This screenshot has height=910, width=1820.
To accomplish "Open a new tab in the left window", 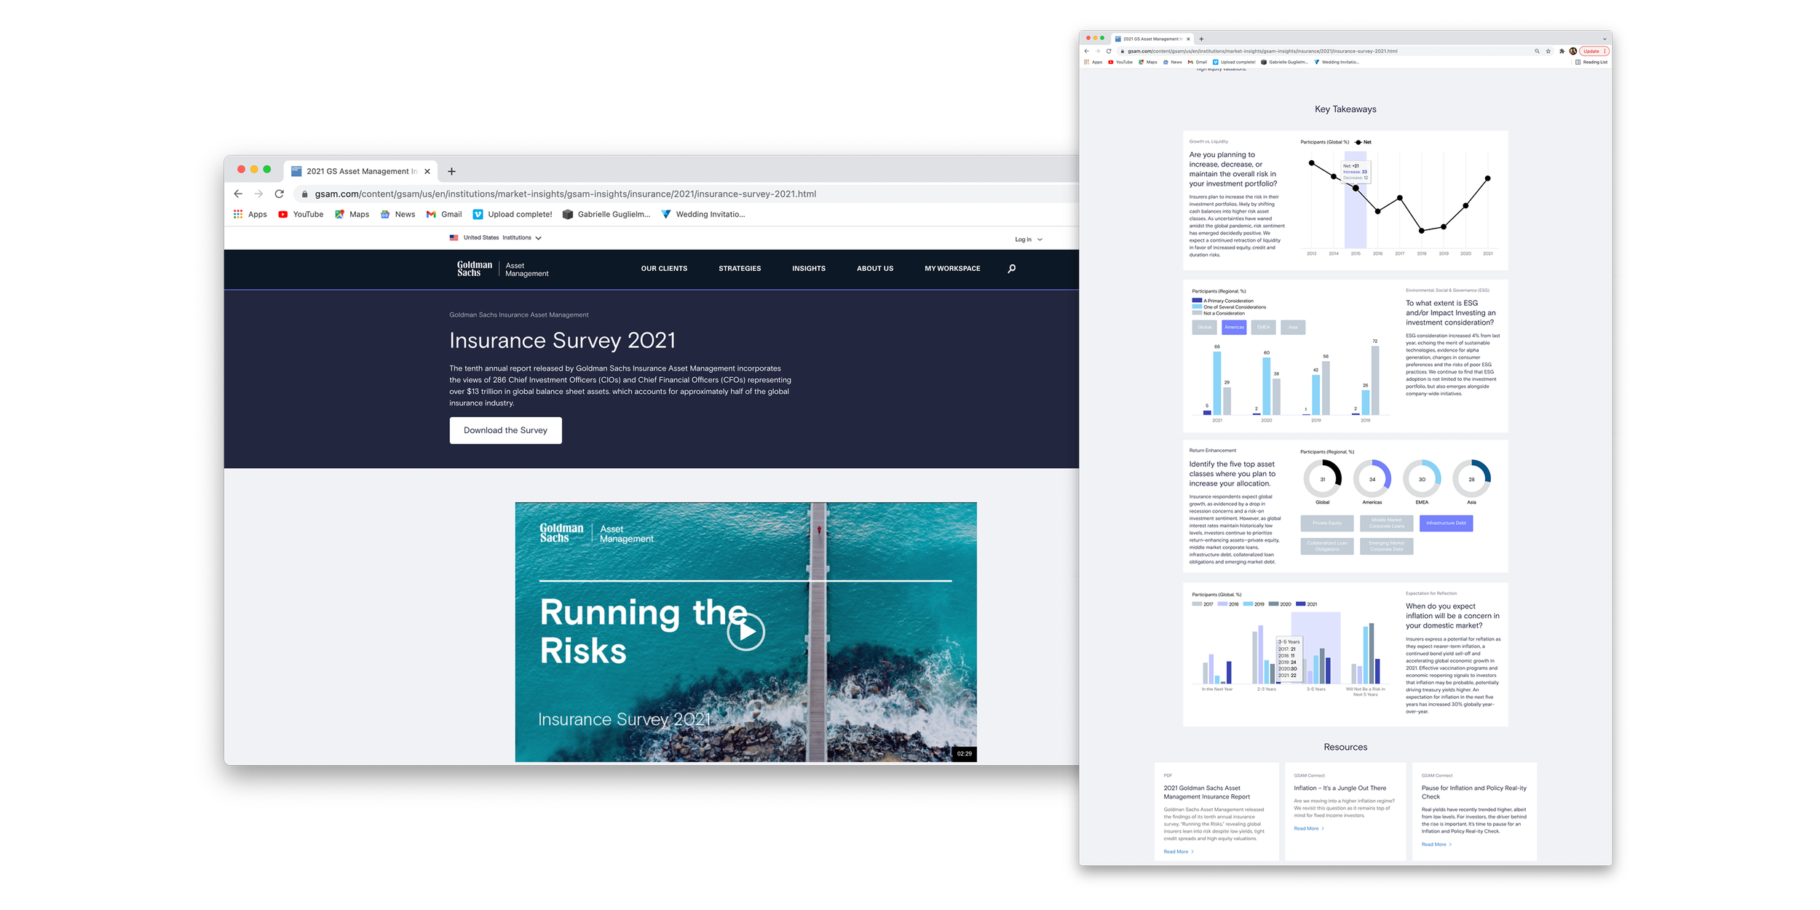I will coord(451,171).
